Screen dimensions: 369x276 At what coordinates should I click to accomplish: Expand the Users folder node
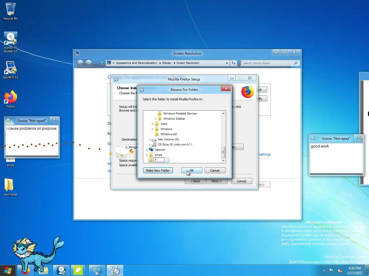[153, 124]
